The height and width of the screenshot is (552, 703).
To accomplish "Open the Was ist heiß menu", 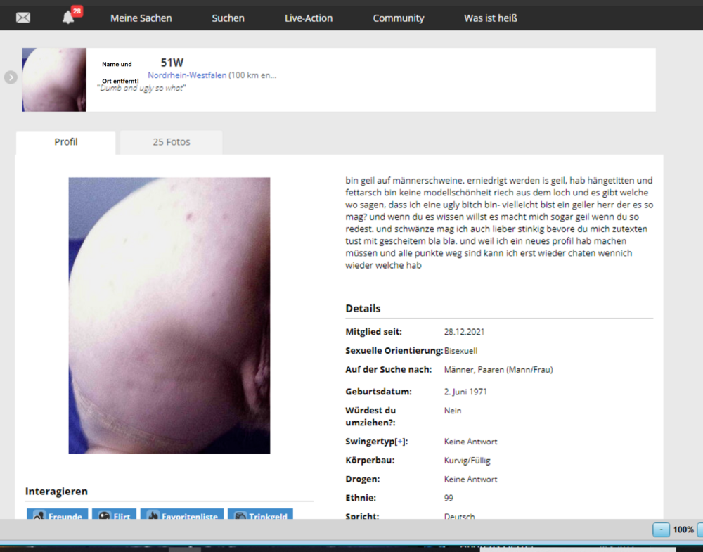I will (x=490, y=18).
